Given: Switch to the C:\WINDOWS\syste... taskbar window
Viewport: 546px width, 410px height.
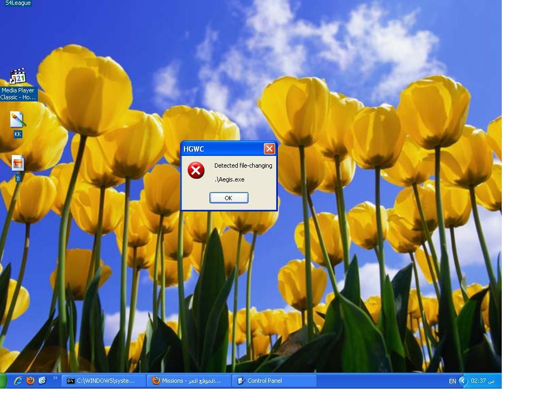Looking at the screenshot, I should (x=104, y=381).
